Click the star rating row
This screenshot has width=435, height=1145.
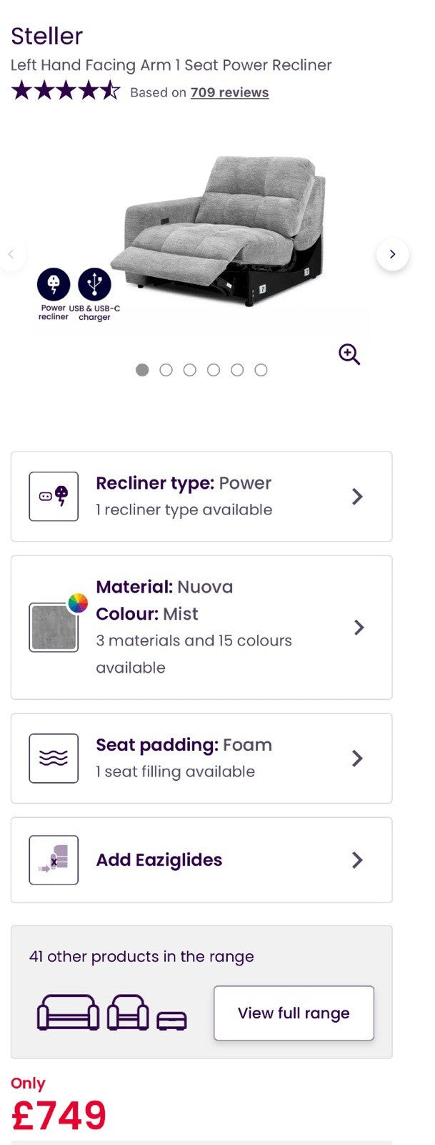(66, 91)
